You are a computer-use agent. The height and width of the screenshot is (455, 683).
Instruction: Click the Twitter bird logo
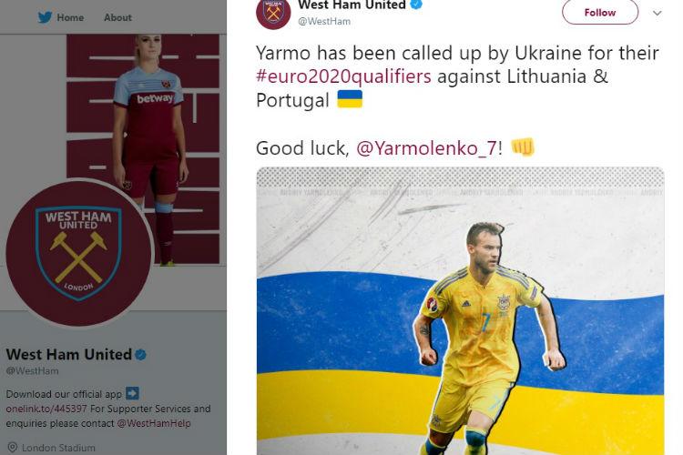(45, 17)
